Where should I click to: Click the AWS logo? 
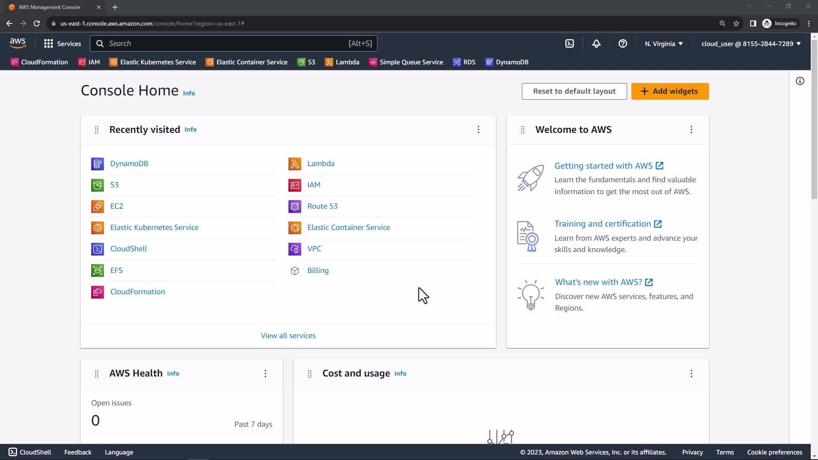(x=17, y=43)
